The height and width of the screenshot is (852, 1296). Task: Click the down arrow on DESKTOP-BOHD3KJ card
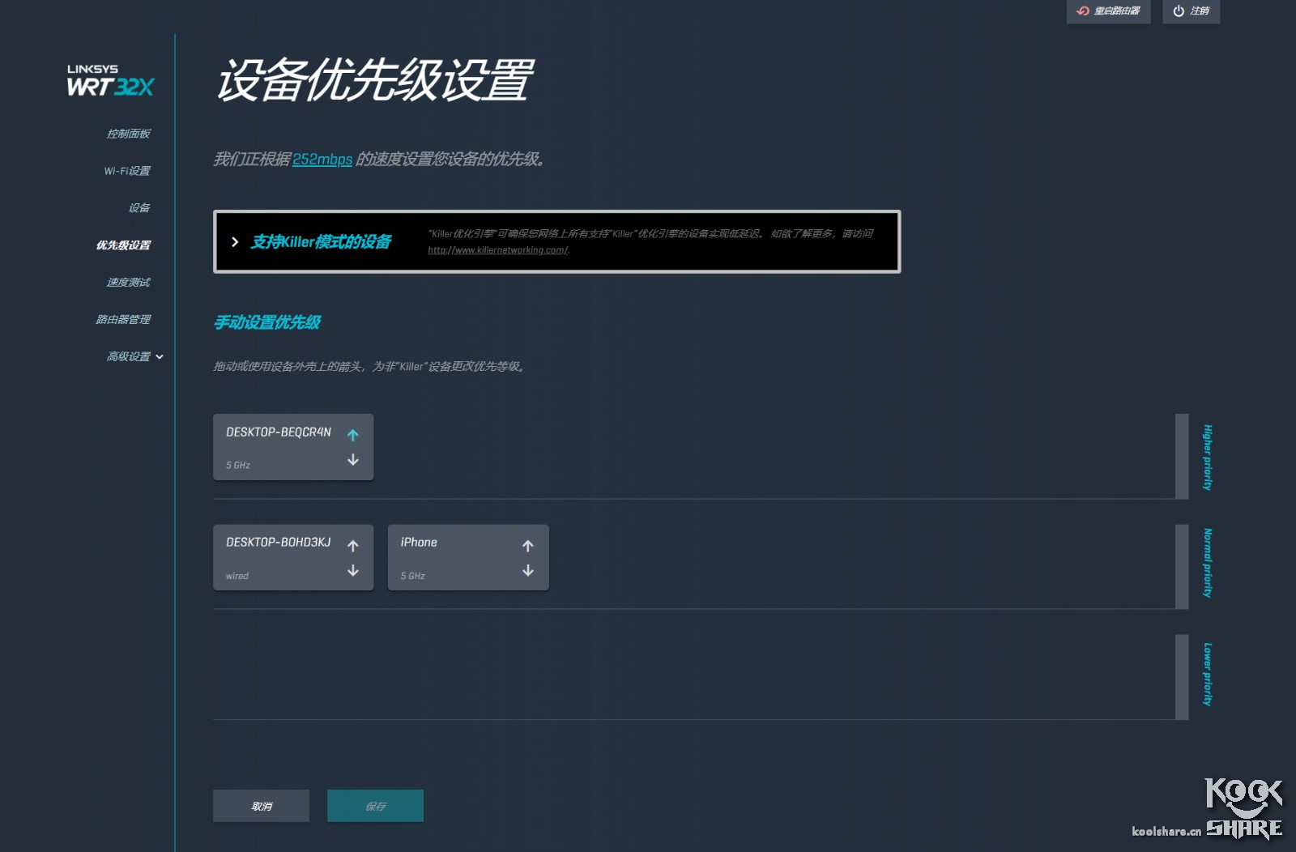(352, 571)
